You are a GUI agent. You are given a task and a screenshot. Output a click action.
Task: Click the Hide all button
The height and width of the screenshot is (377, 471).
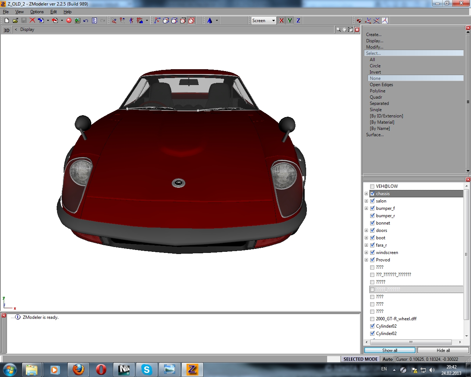(443, 350)
